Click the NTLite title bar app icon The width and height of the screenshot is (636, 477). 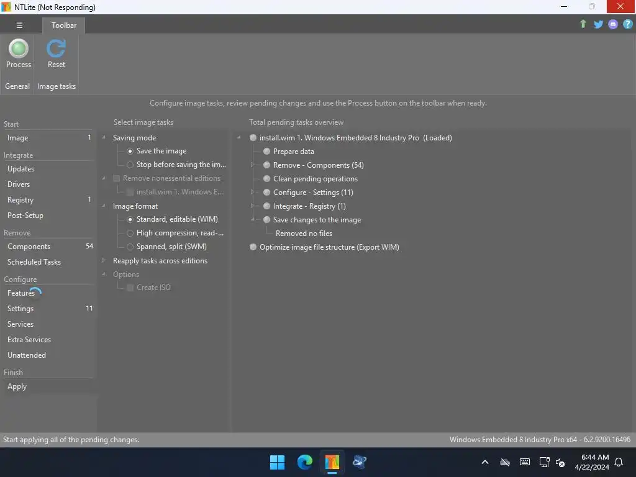pyautogui.click(x=6, y=7)
